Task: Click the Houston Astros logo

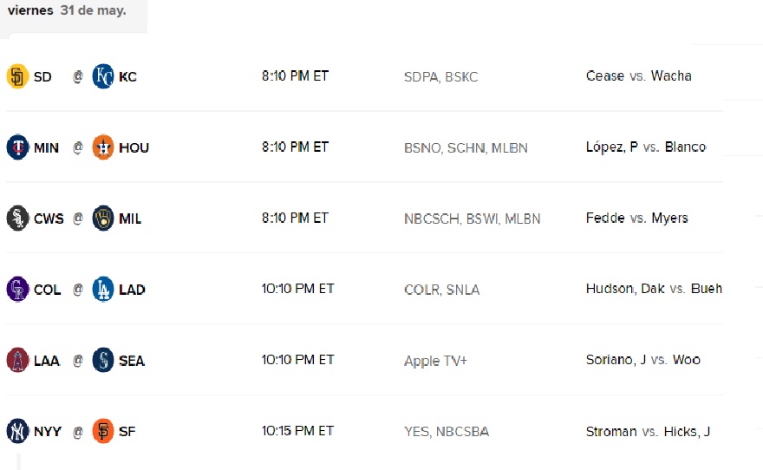Action: point(103,147)
